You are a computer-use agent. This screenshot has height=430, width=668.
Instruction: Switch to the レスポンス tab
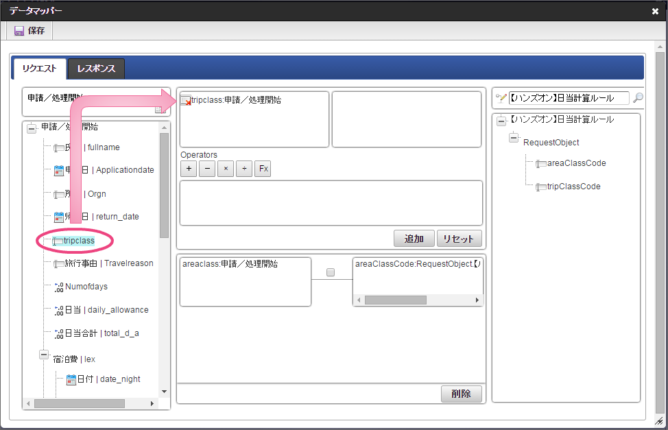pyautogui.click(x=96, y=69)
